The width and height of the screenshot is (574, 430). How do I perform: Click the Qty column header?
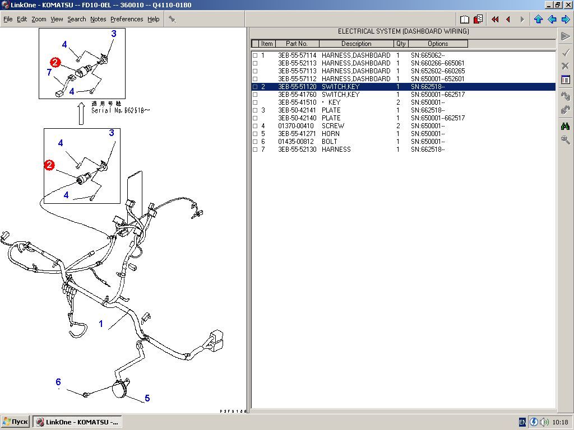pyautogui.click(x=401, y=44)
